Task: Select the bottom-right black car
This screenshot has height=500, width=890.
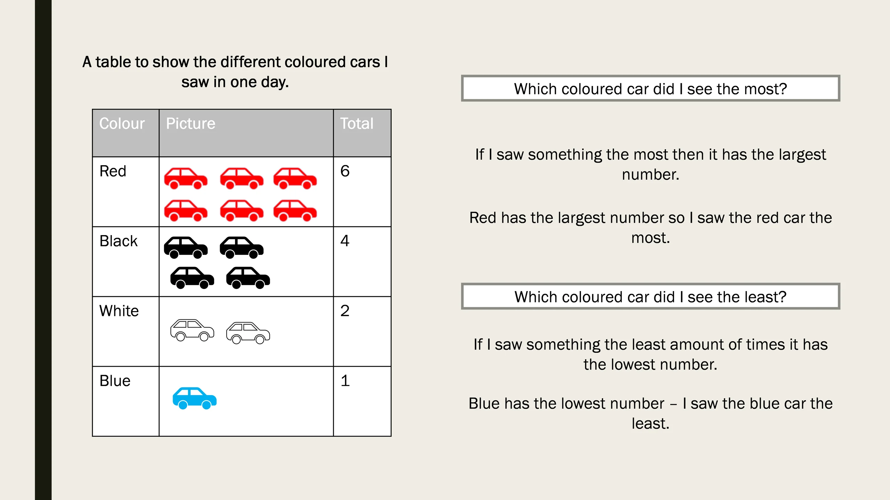Action: [248, 278]
